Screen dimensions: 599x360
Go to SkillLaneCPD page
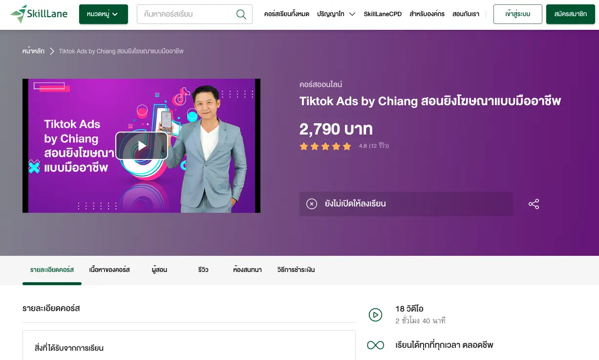383,14
